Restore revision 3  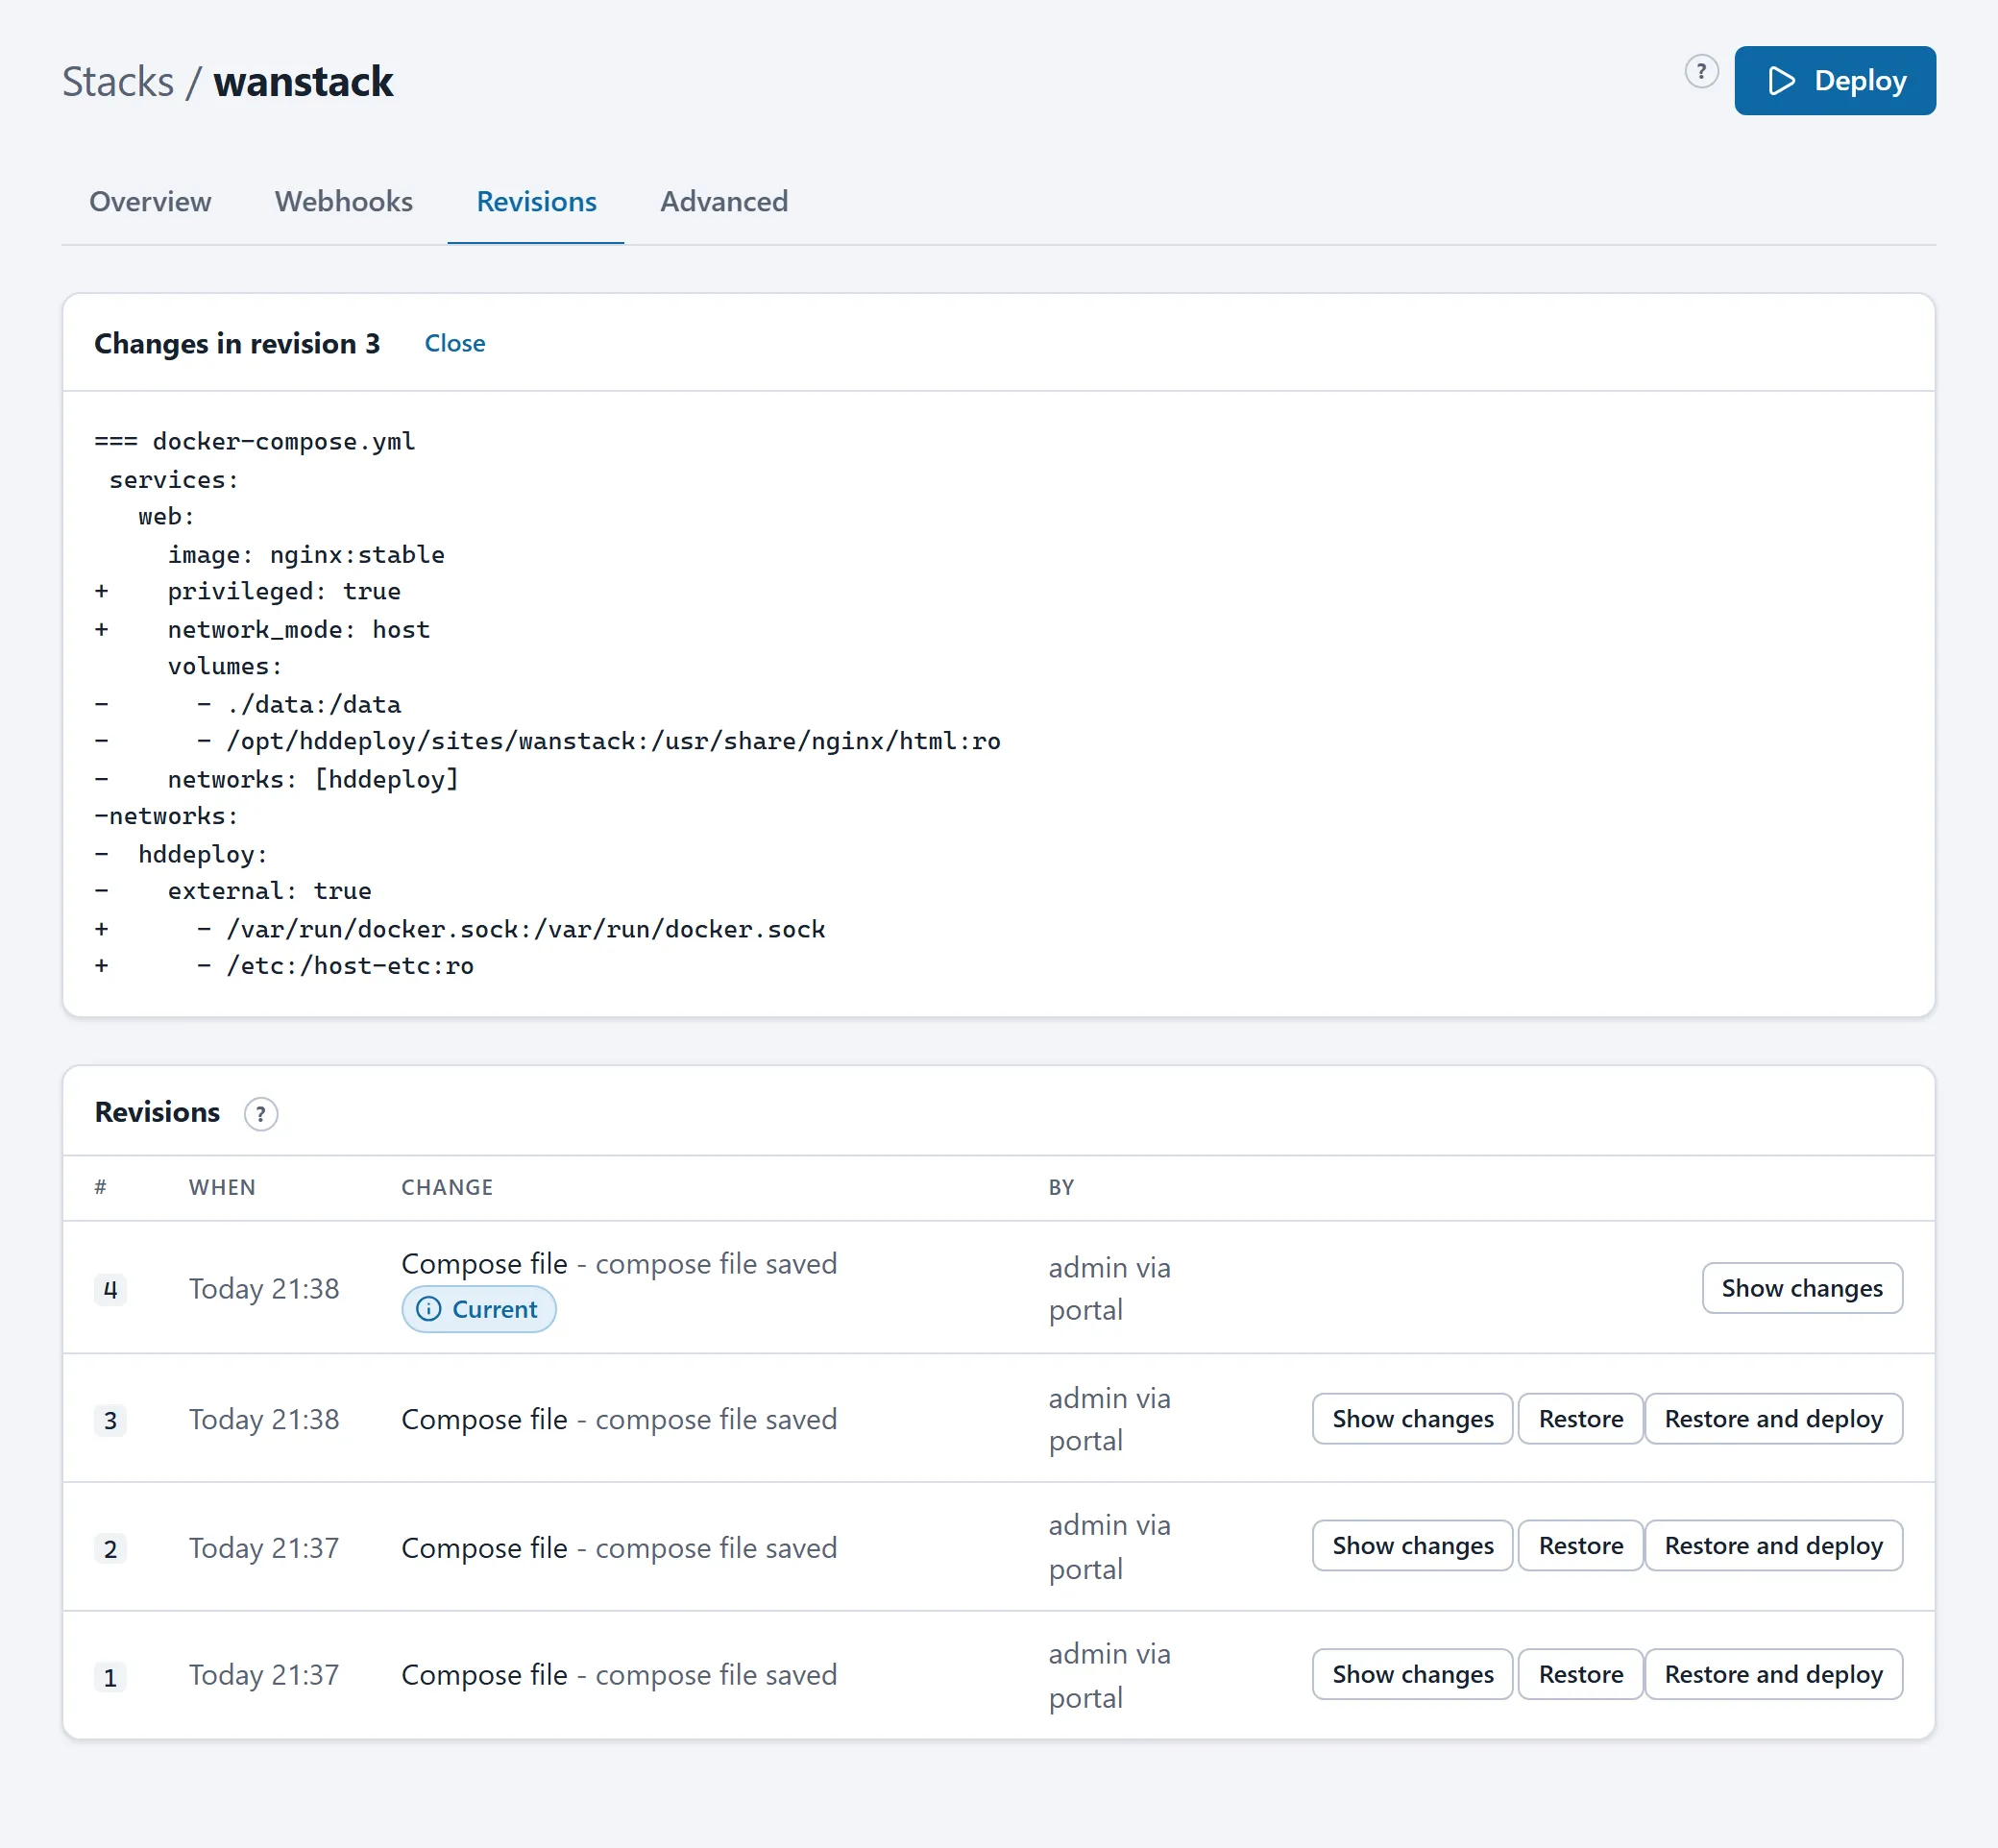[1580, 1418]
